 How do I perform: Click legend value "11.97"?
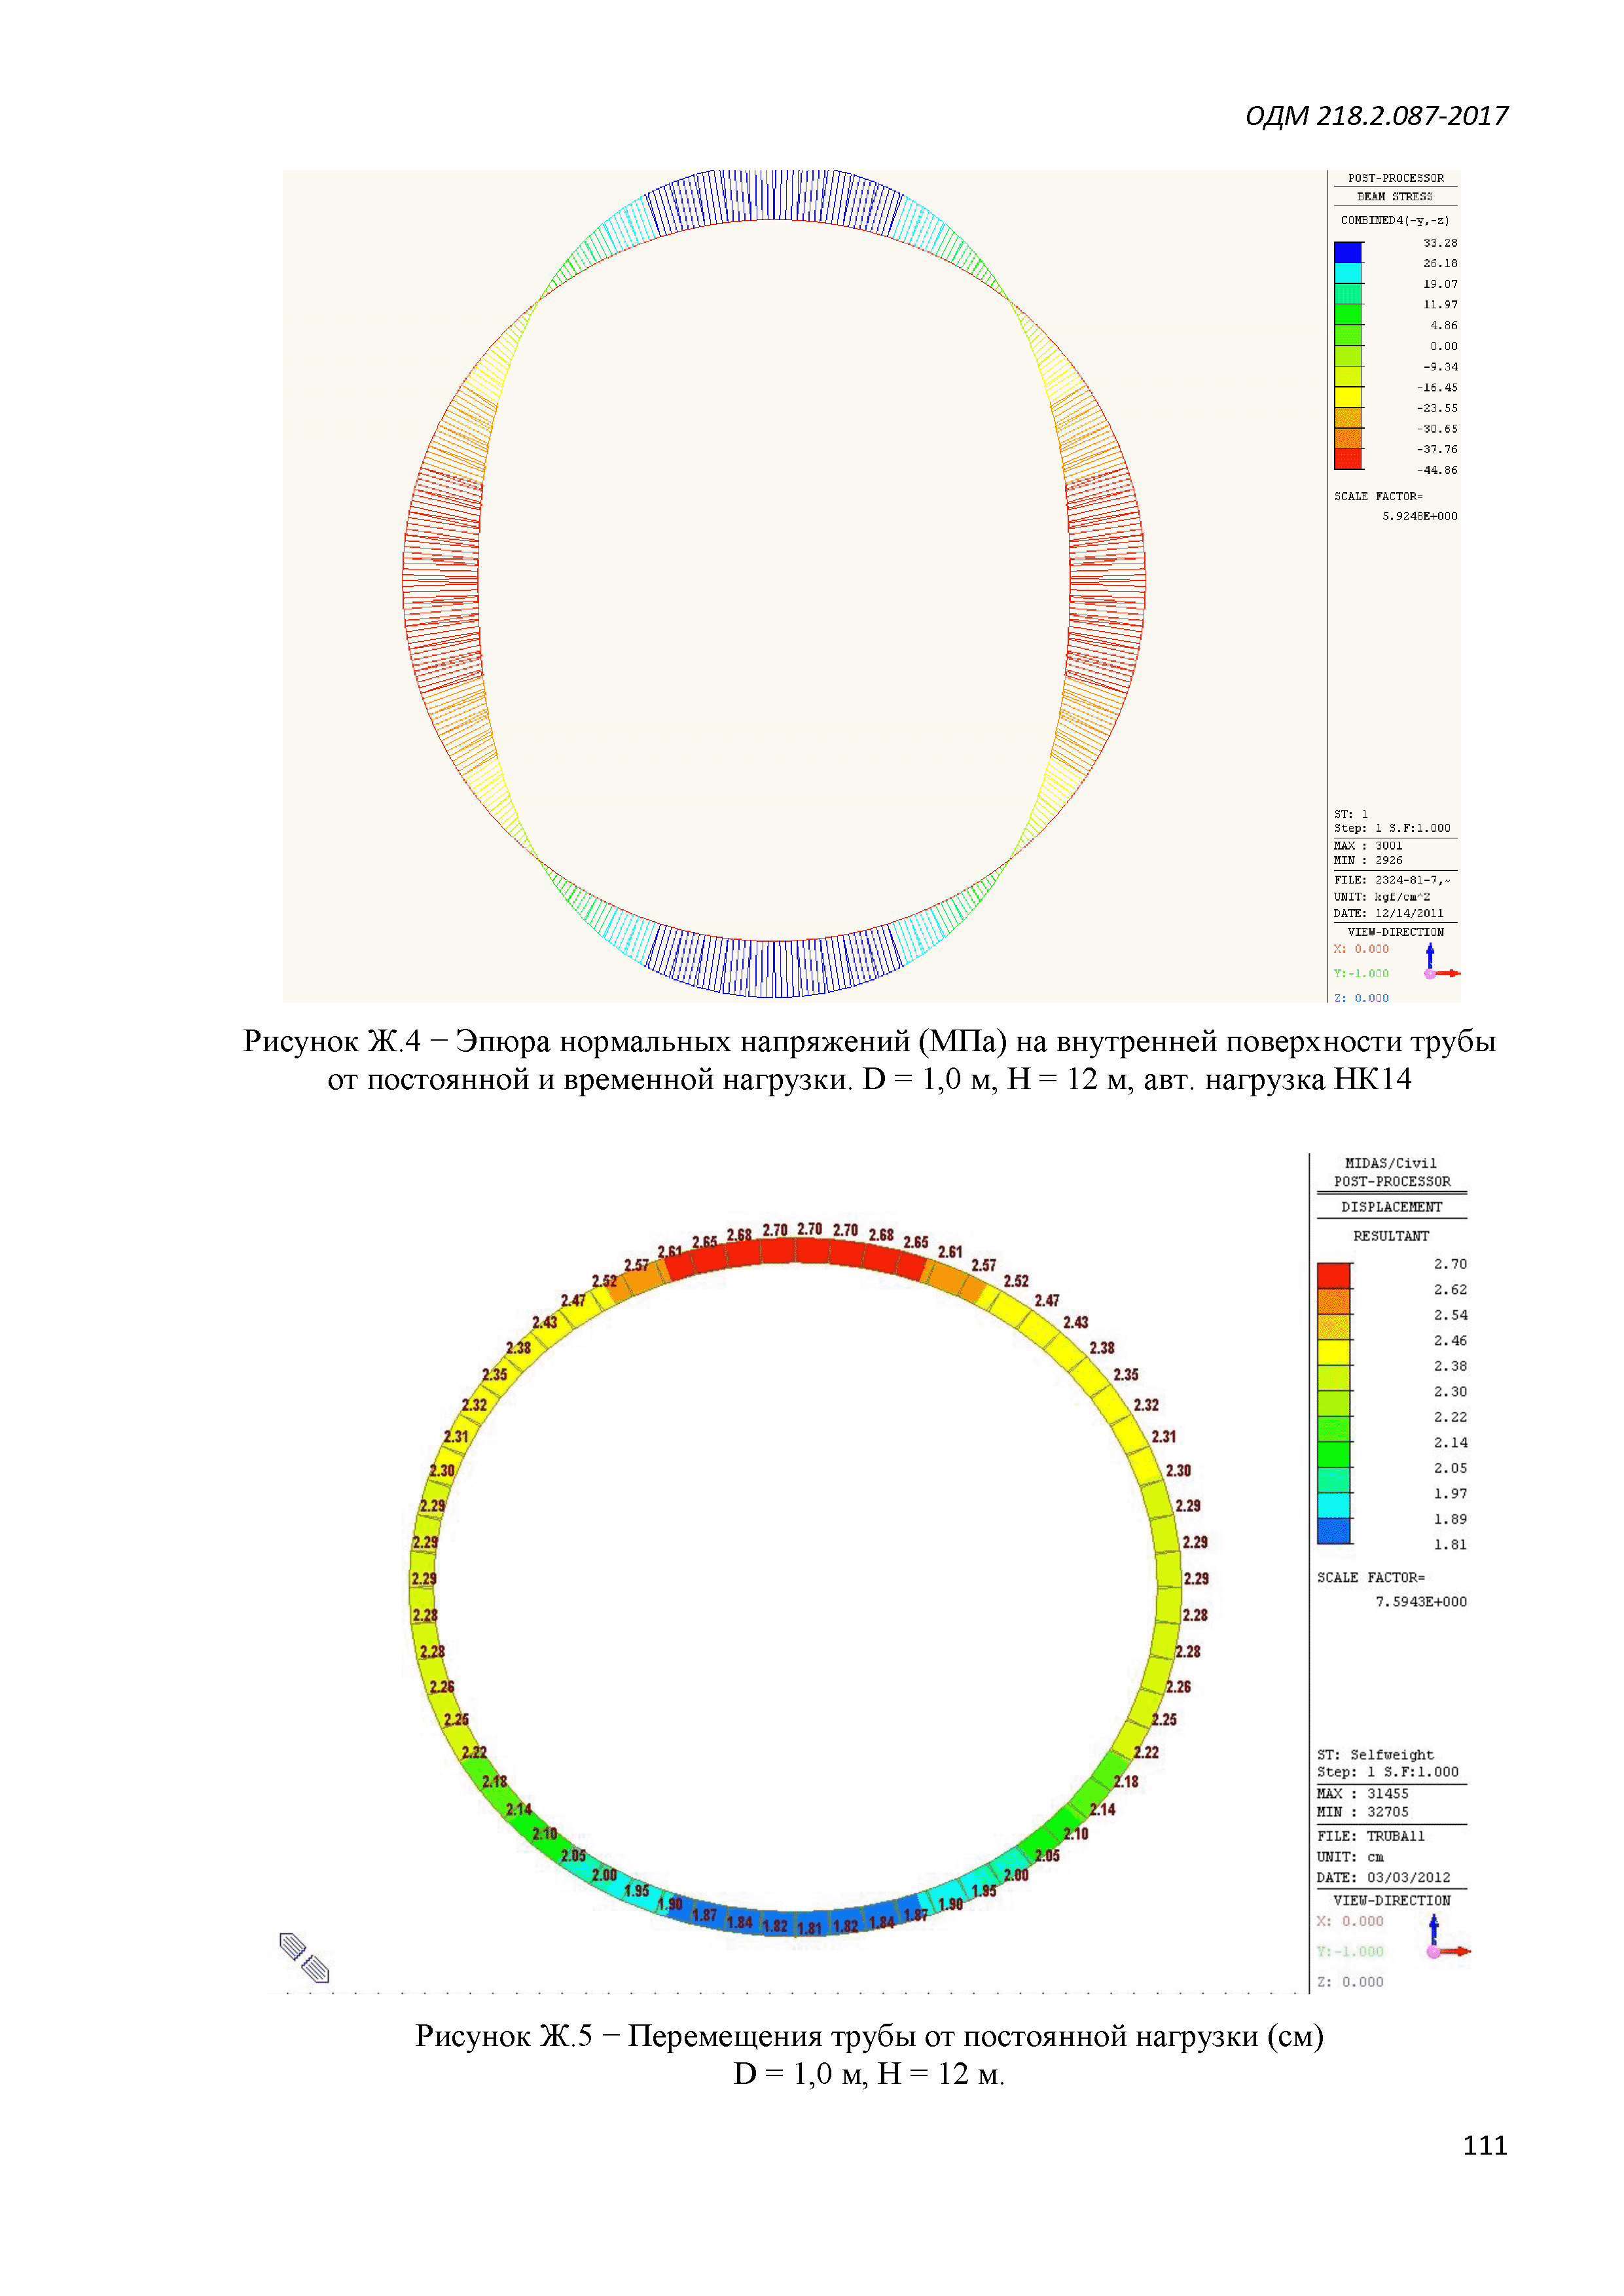(x=1440, y=305)
